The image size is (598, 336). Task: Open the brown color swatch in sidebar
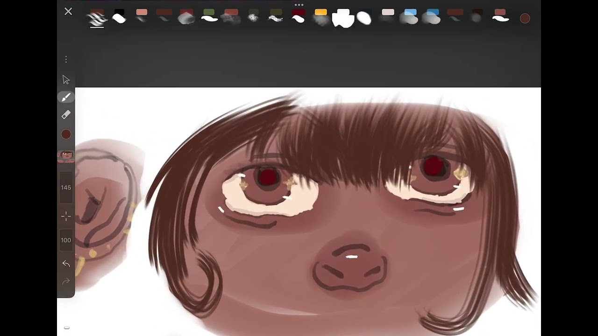(66, 134)
